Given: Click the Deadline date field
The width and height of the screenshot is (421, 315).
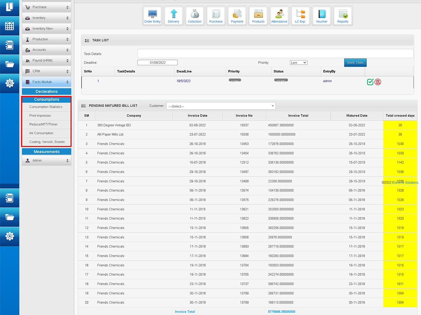Looking at the screenshot, I should 158,63.
